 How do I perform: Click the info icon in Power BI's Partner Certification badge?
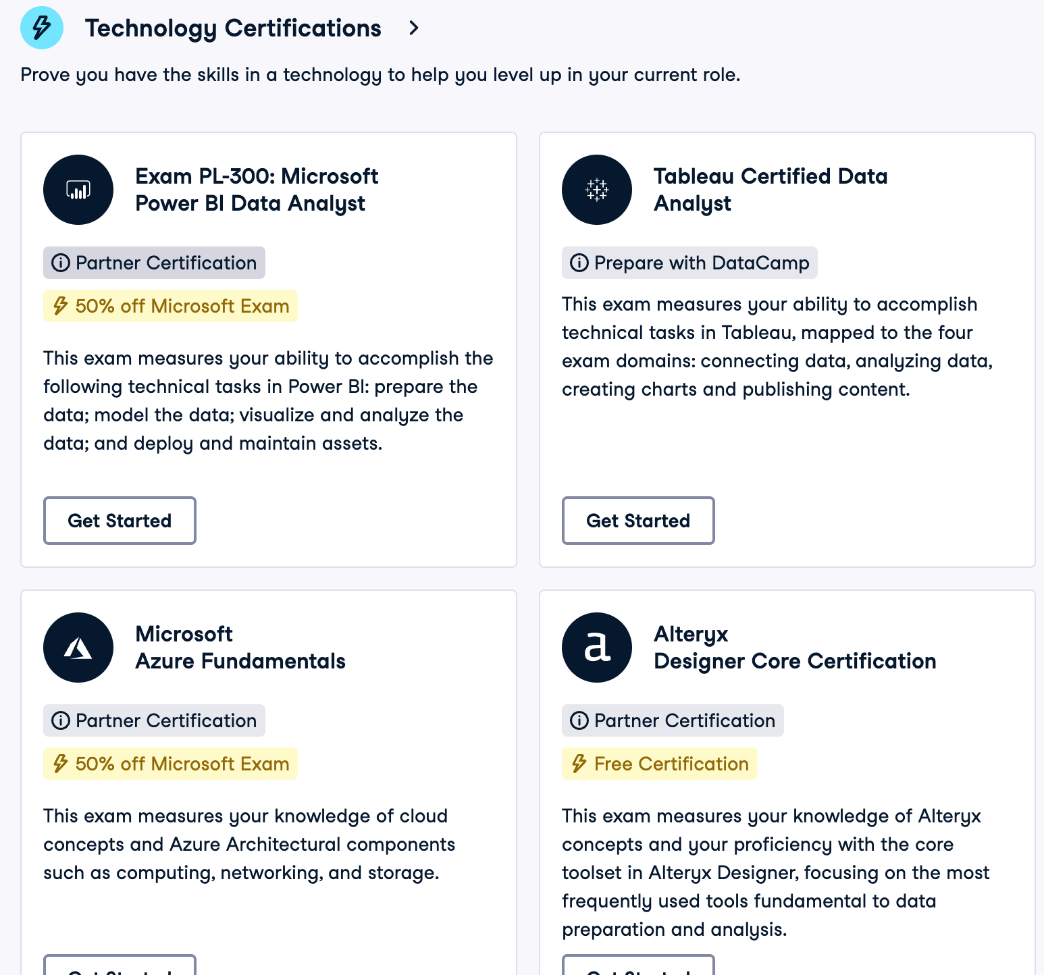[61, 263]
